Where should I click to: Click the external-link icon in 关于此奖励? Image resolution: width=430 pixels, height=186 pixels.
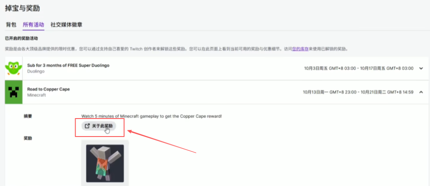87,126
